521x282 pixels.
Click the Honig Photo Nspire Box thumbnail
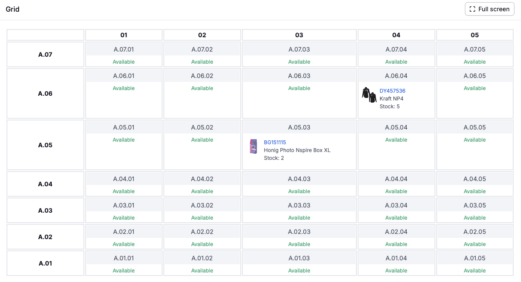(253, 146)
